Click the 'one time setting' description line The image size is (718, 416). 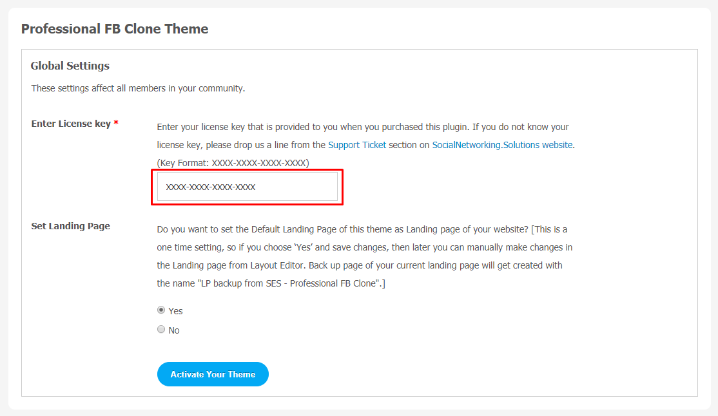365,247
